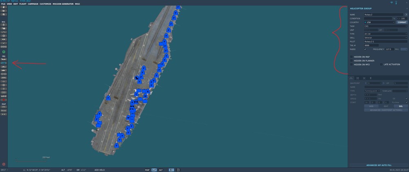Click the CONDITION percentage slider bar
Viewport: 409px width, 172px height.
point(378,18)
